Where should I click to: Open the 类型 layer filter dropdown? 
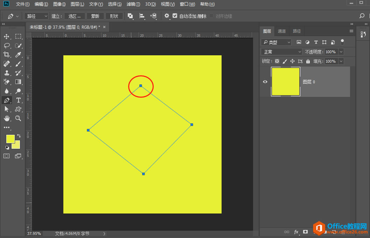pos(276,42)
